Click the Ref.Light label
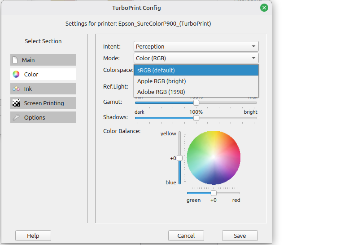The height and width of the screenshot is (245, 340). (x=116, y=86)
